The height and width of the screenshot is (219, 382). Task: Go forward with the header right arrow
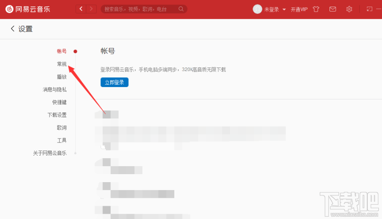(91, 9)
